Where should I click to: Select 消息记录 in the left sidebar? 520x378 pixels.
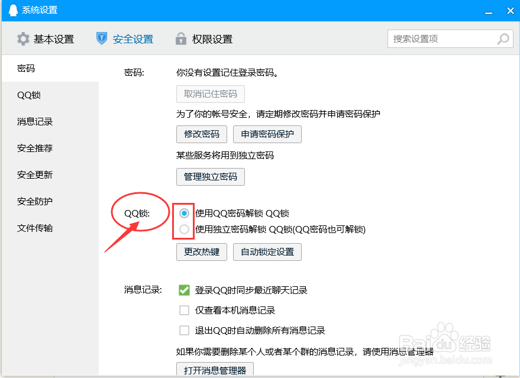(x=50, y=122)
